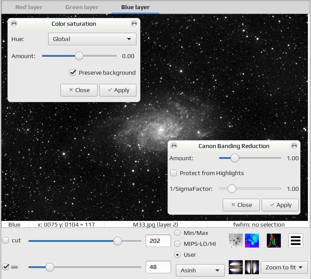Open the hamburger menu icon
311x279 pixels.
pyautogui.click(x=296, y=241)
